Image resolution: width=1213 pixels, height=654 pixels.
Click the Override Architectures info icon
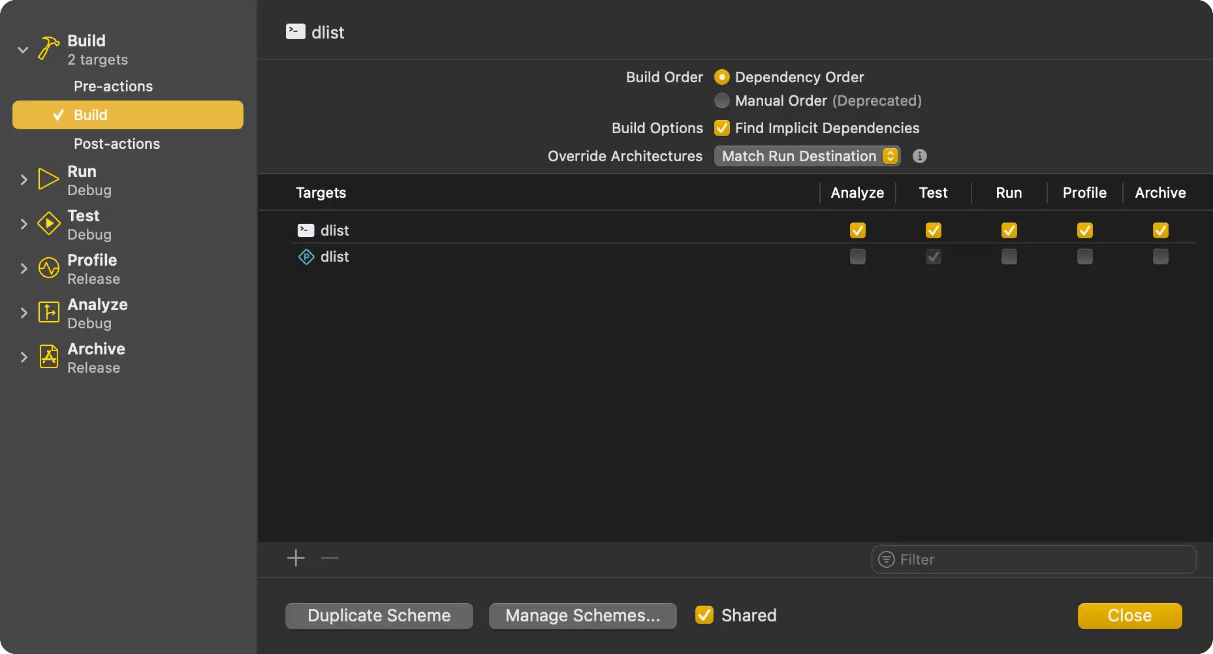[919, 156]
